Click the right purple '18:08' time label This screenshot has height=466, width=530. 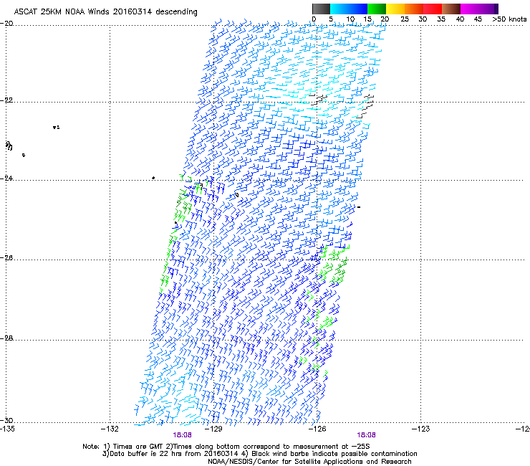(367, 435)
